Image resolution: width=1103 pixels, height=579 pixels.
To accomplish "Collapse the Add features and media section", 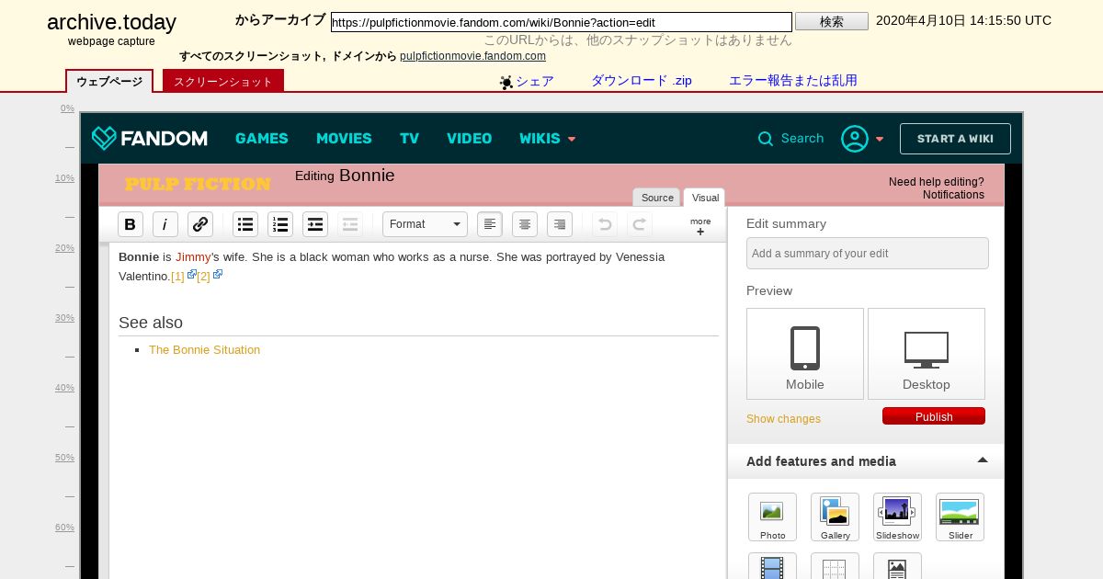I will [x=983, y=460].
